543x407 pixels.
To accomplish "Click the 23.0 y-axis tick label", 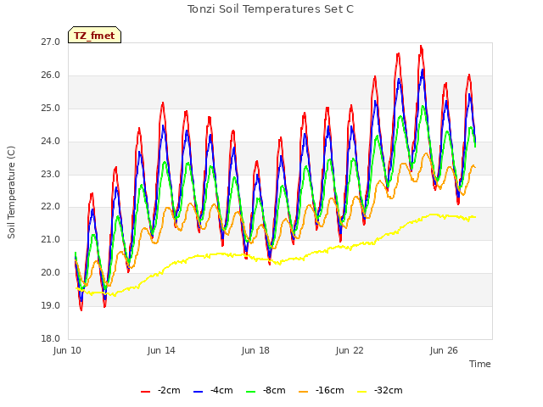I will [x=51, y=174].
